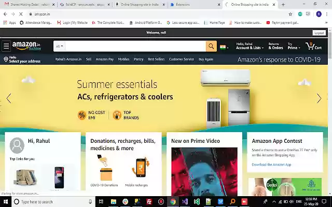Open the notifications action center

324,202
